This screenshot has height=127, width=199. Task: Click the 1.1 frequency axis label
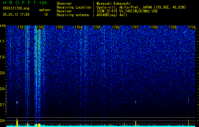[x=3, y=41]
